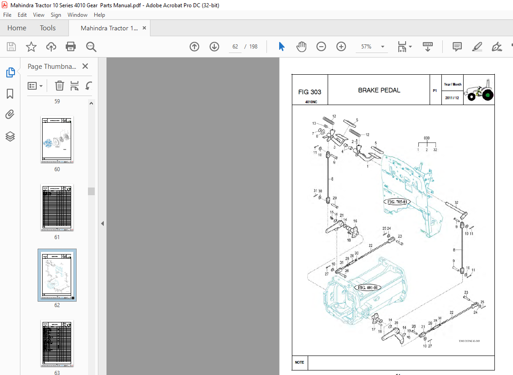Open the Sign menu

(56, 14)
